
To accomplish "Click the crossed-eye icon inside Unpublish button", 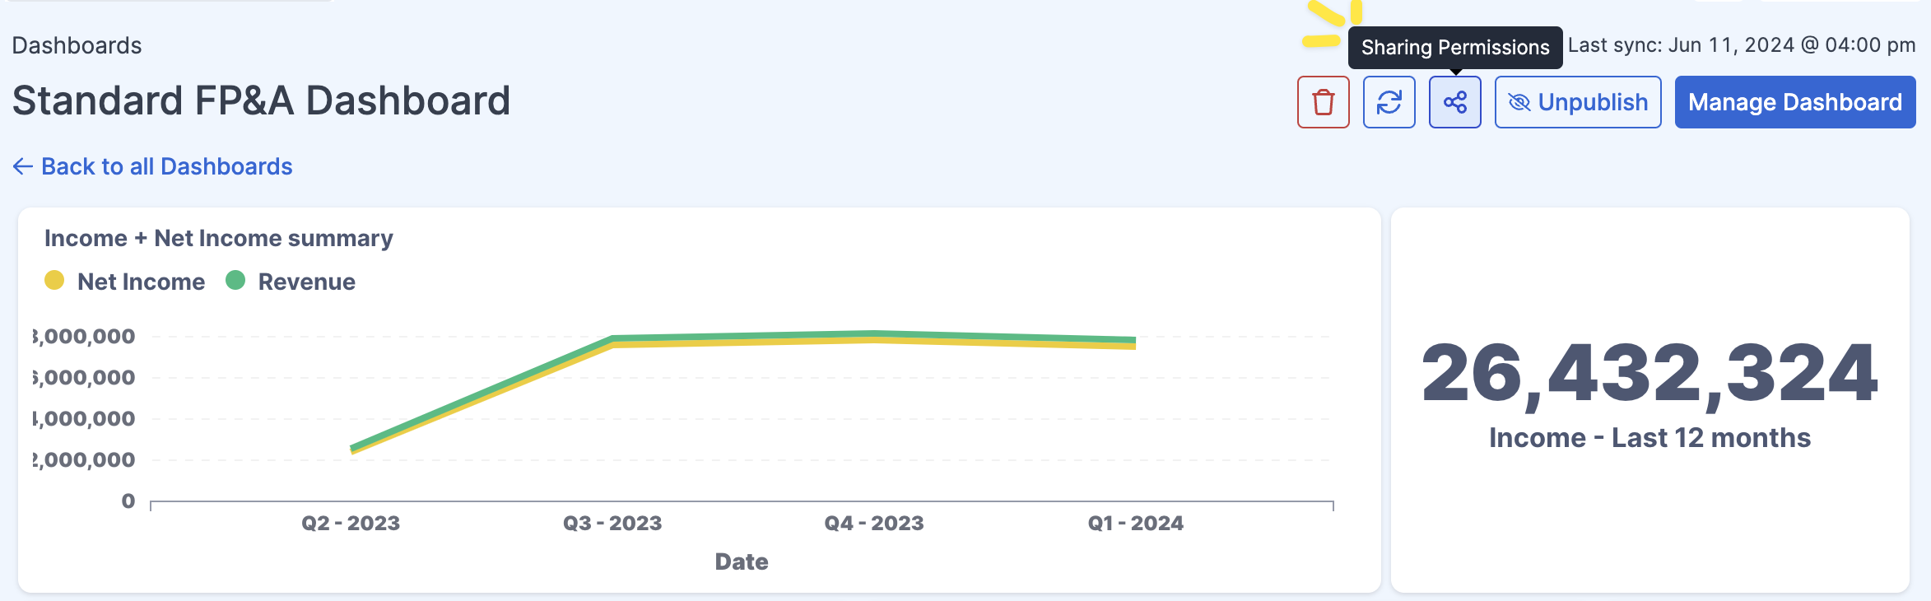I will tap(1521, 102).
